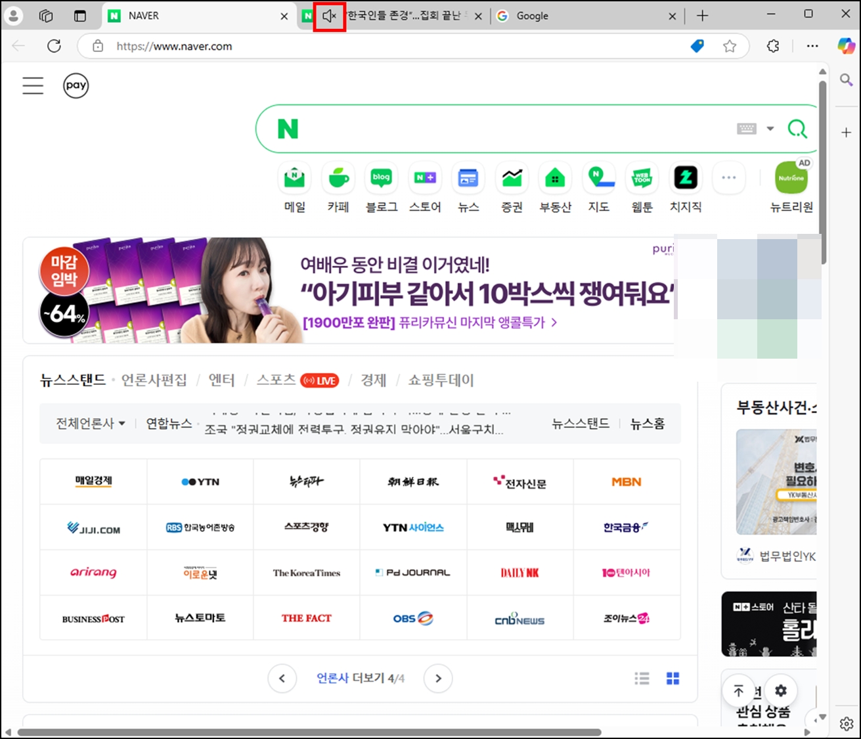Select the 언론사편집 section tab

coord(154,380)
